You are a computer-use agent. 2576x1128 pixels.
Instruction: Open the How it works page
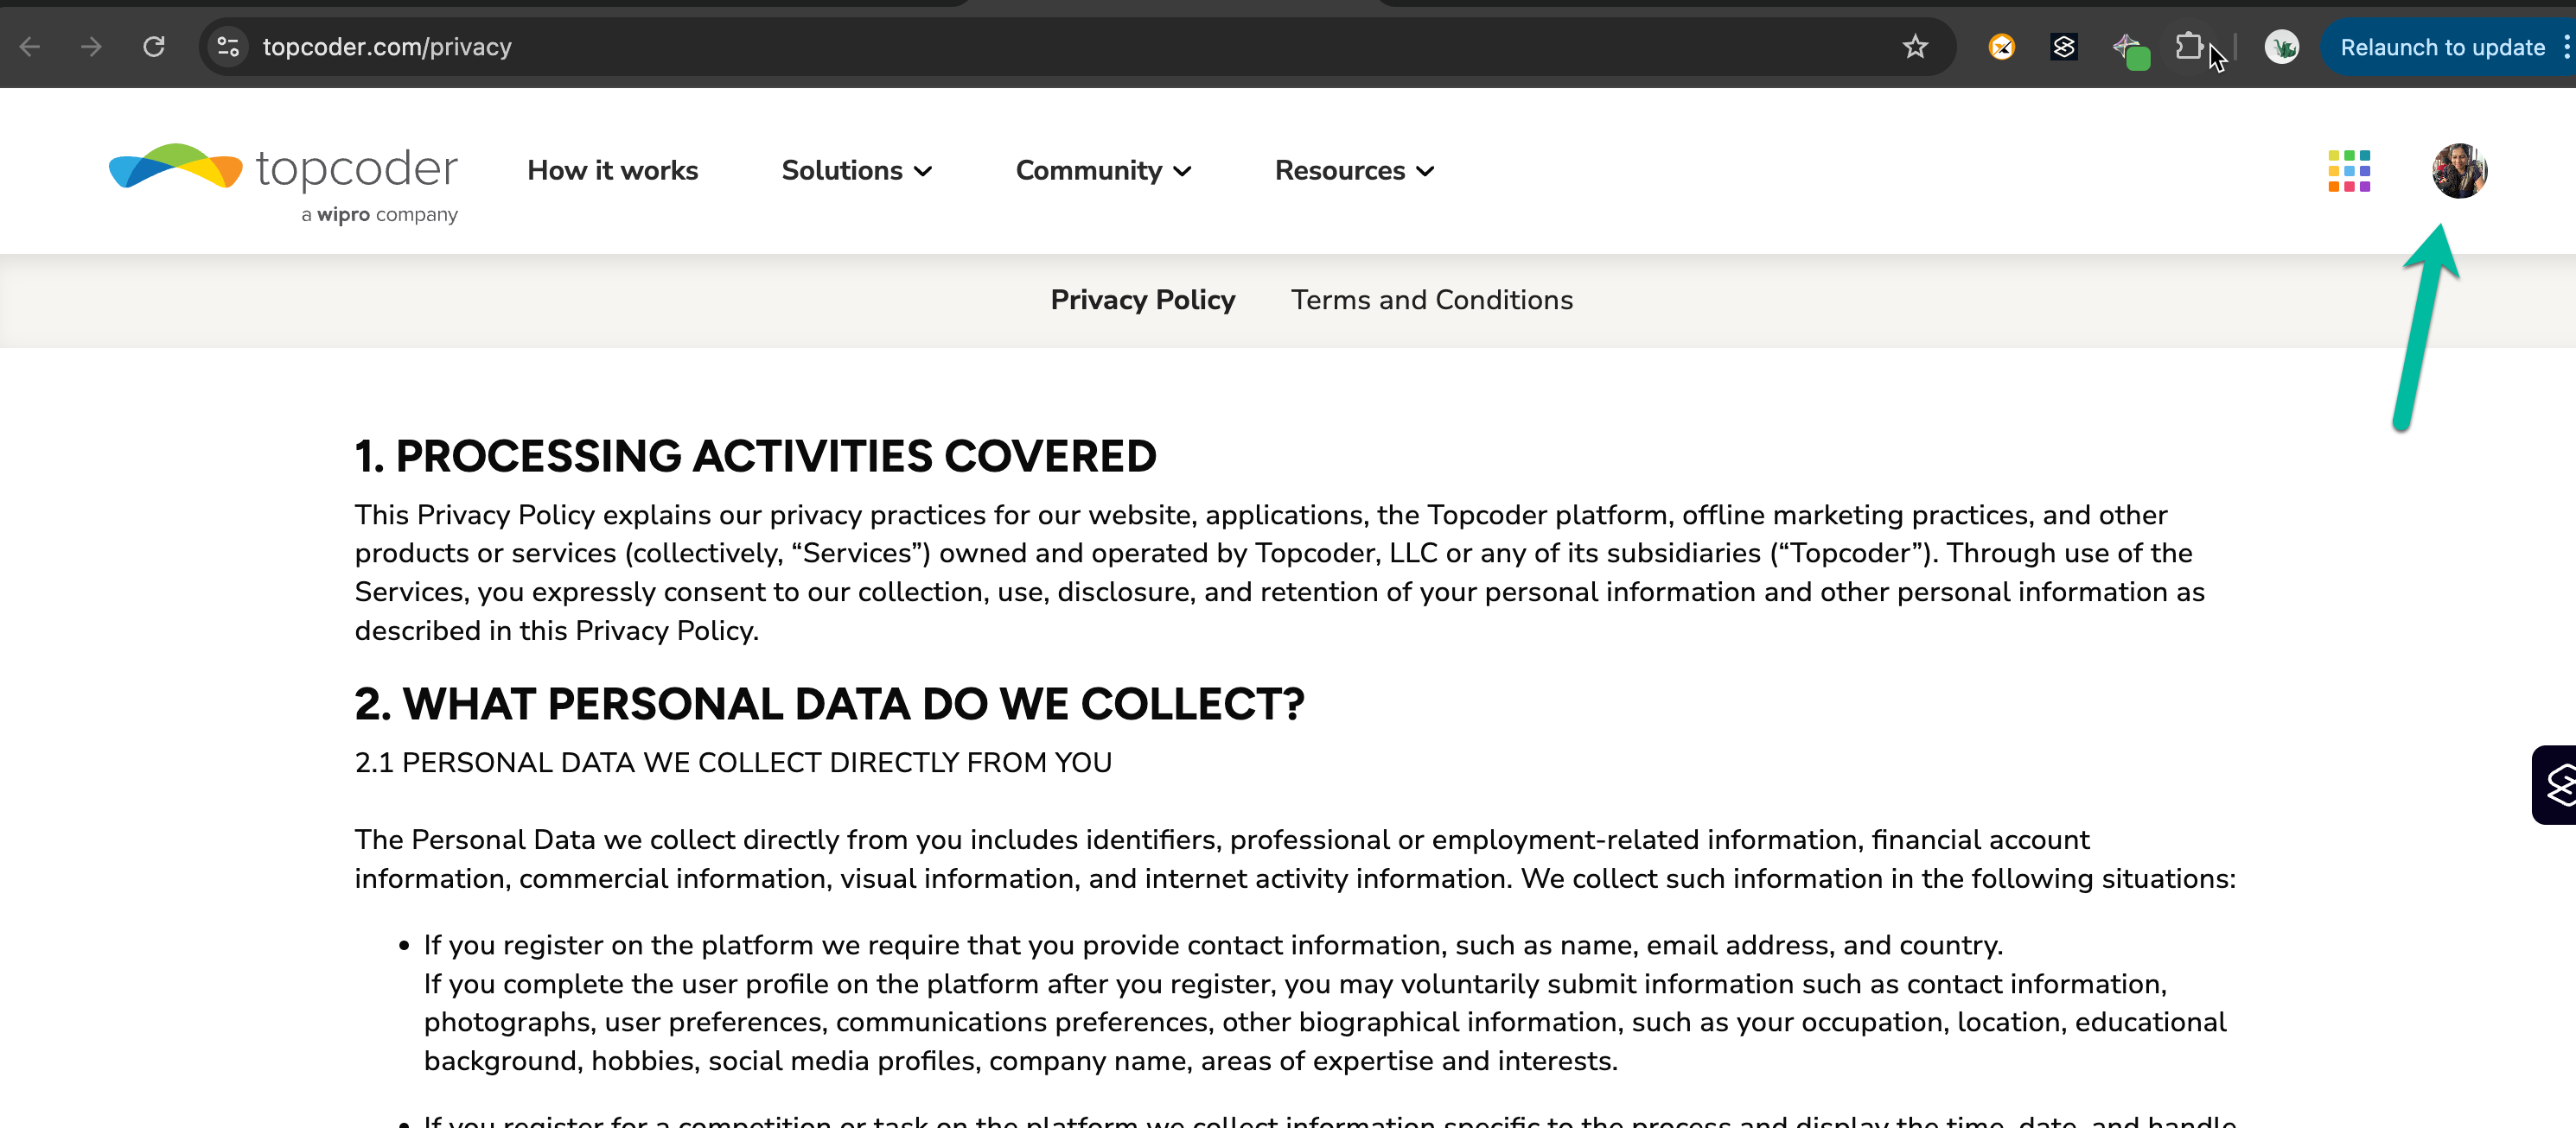[x=612, y=171]
